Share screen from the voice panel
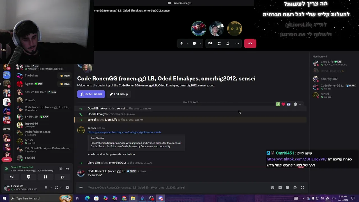This screenshot has width=359, height=202. click(29, 177)
